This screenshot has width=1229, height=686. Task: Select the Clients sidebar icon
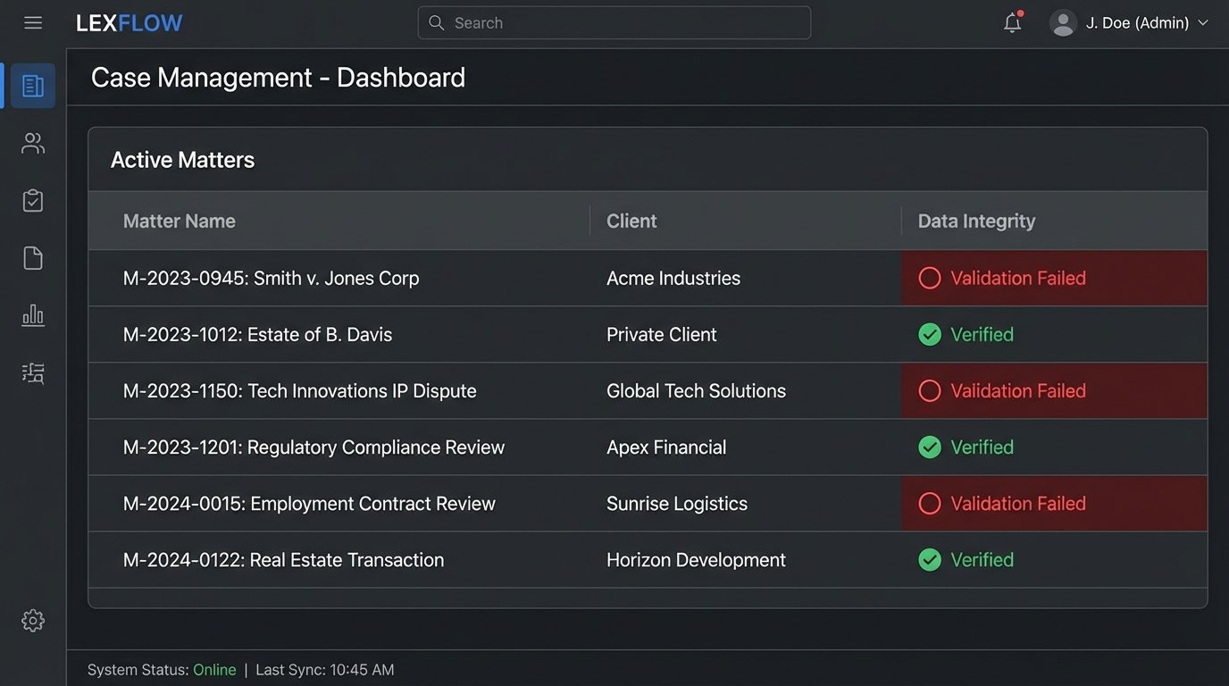coord(32,143)
